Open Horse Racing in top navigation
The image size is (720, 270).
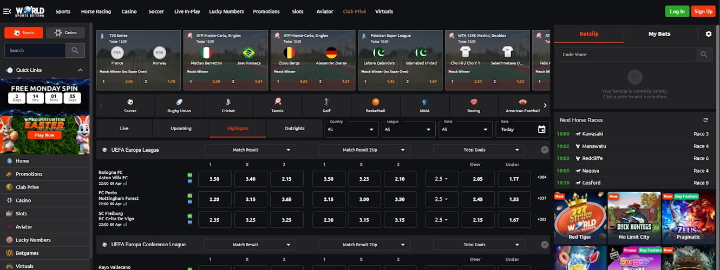pos(96,11)
